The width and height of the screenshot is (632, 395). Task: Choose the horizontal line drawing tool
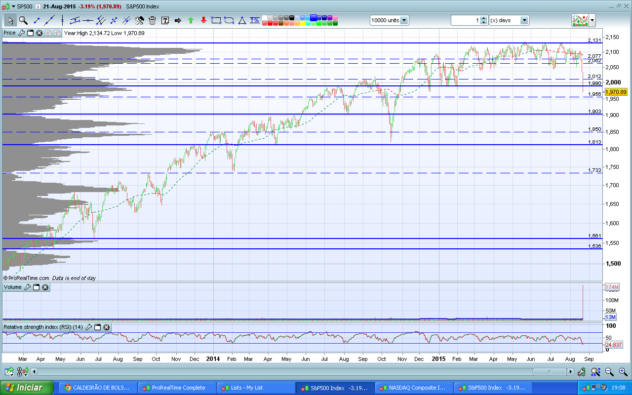click(x=88, y=20)
